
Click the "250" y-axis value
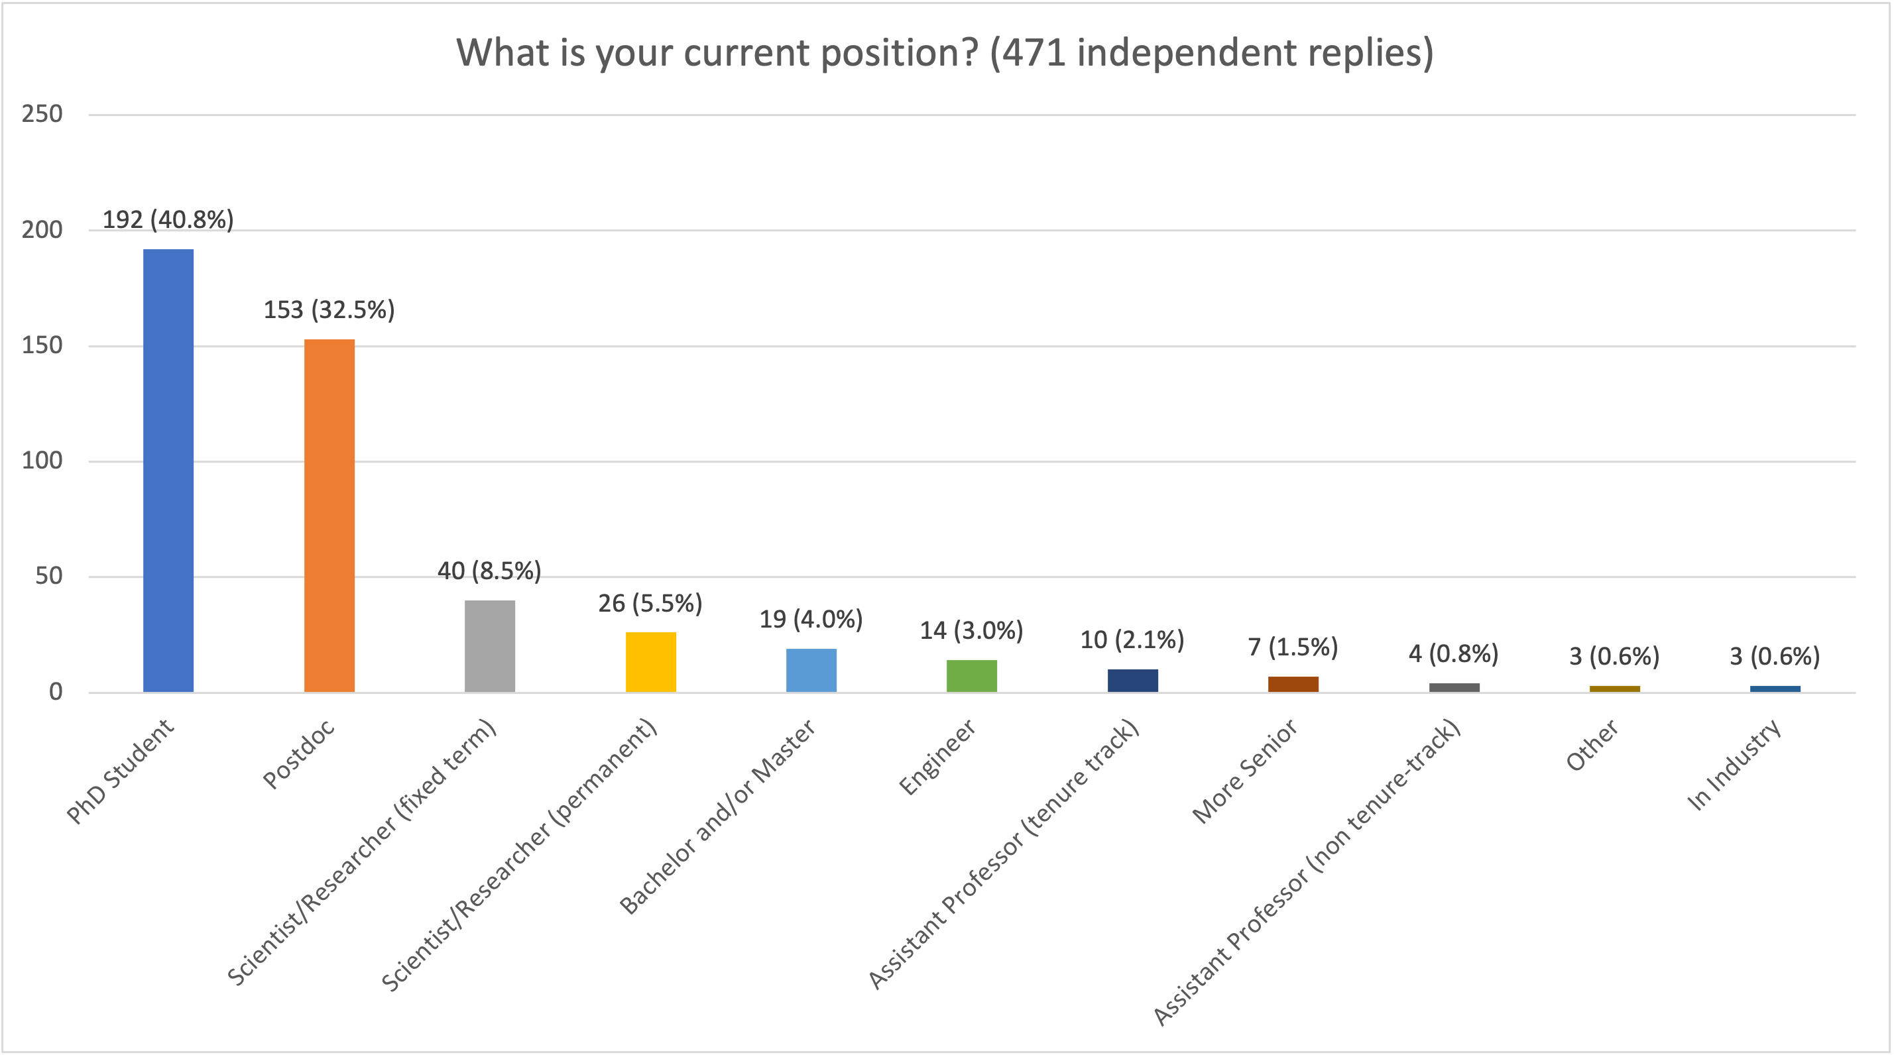(x=42, y=114)
